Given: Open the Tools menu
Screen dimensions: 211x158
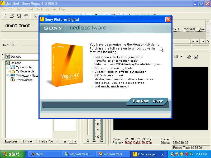Looking at the screenshot, I should [x=40, y=9].
